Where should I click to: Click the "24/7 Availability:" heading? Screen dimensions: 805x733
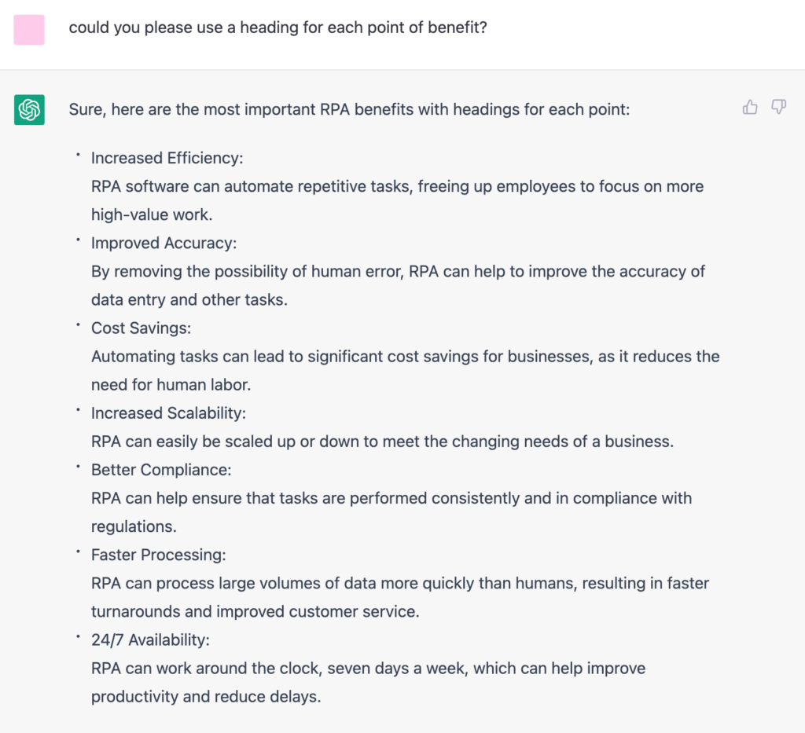[150, 640]
